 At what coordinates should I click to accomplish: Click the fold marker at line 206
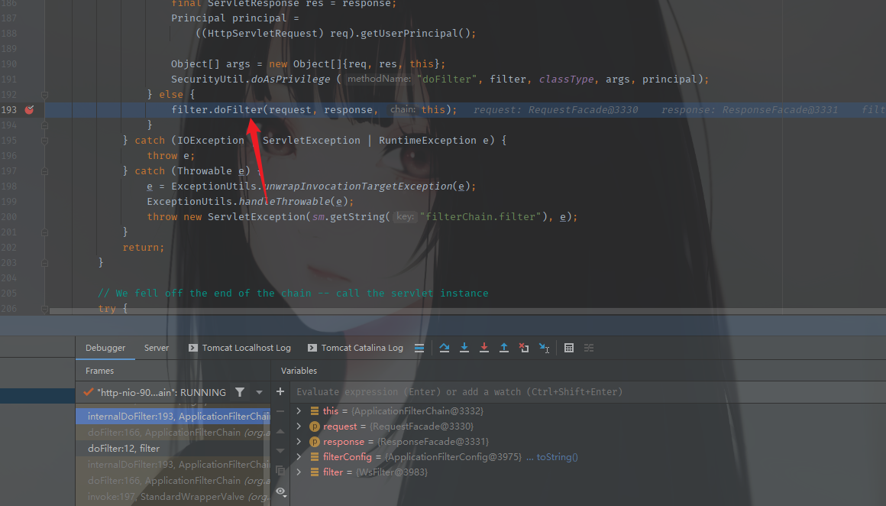pyautogui.click(x=44, y=309)
